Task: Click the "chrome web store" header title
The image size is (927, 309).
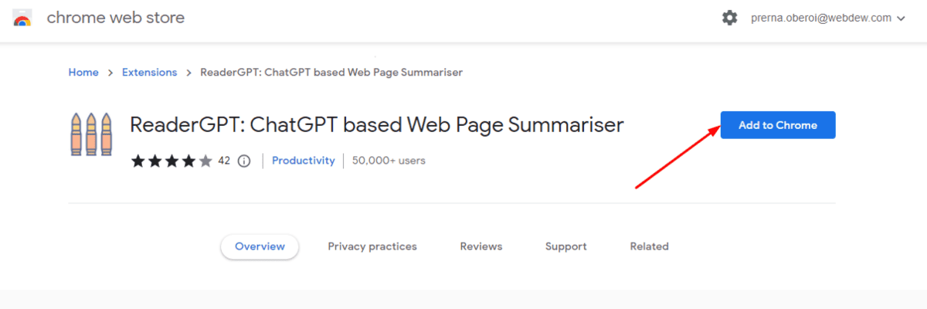Action: pos(115,18)
